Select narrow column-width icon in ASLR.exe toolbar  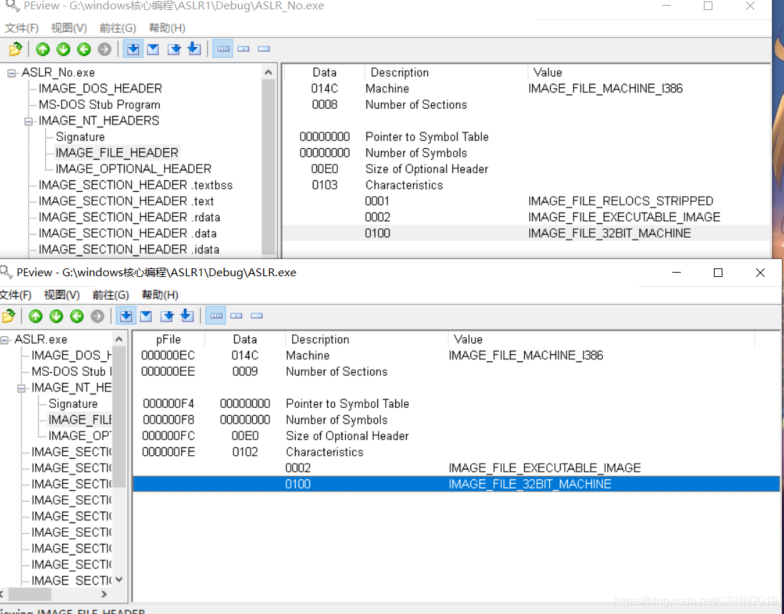(x=257, y=316)
